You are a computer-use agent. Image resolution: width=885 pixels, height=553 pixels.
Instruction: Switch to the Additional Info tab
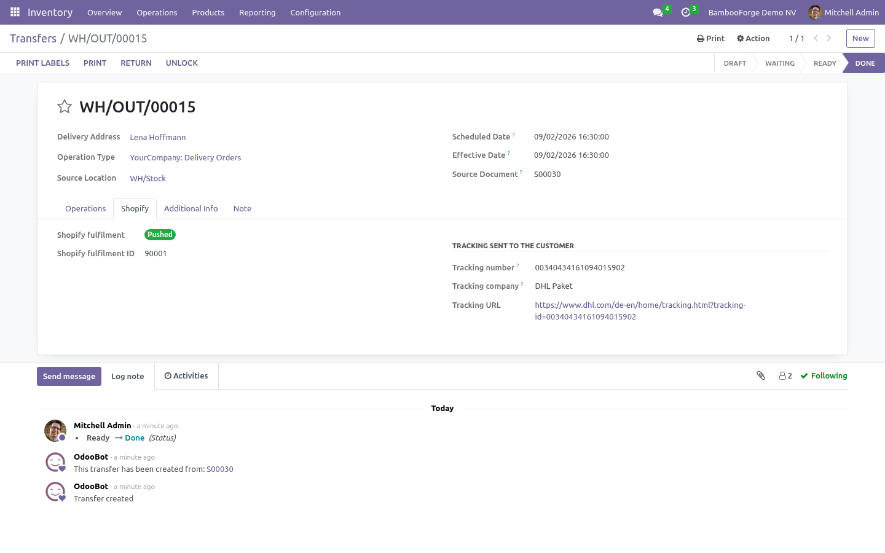pos(191,209)
